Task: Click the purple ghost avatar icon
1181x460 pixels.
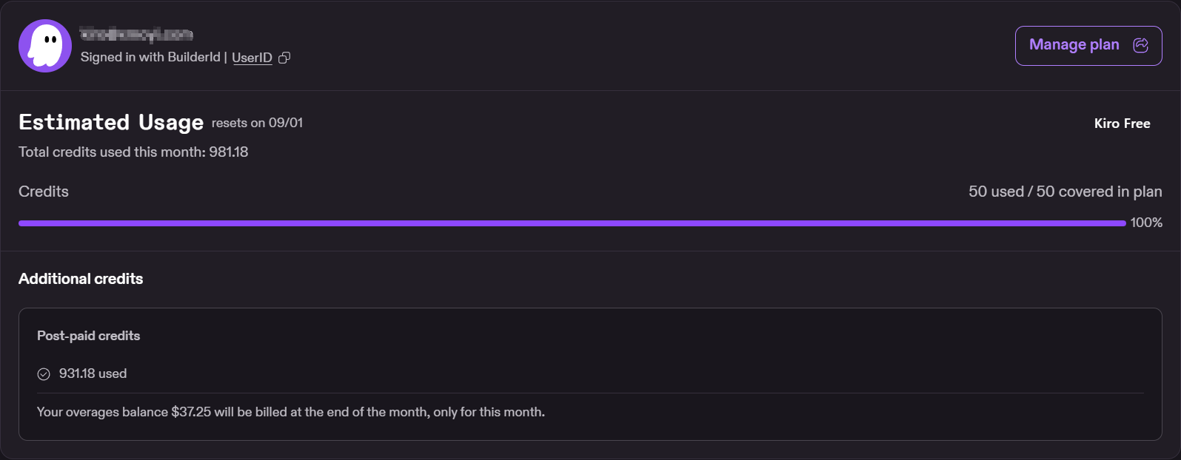Action: (45, 46)
